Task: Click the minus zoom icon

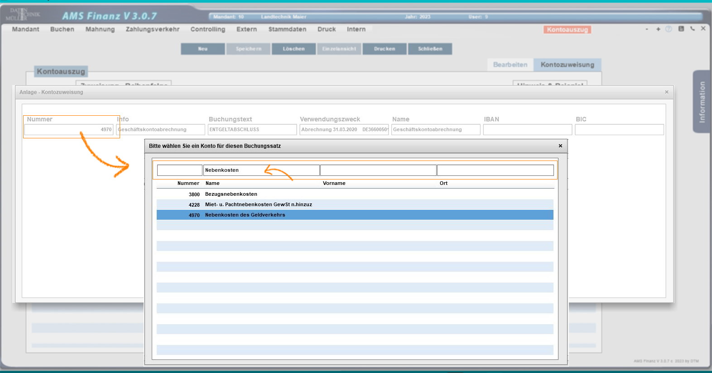Action: coord(647,29)
